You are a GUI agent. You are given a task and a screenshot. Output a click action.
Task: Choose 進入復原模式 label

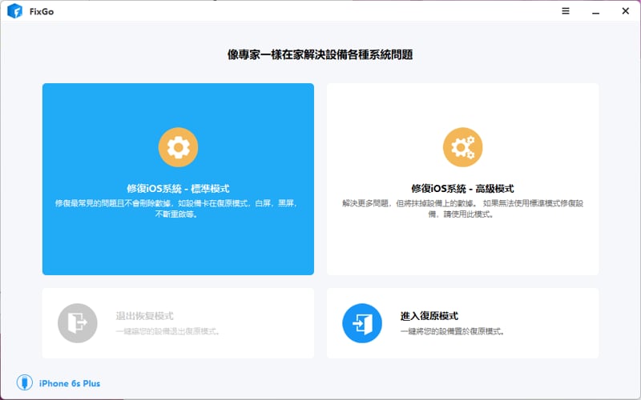click(429, 316)
